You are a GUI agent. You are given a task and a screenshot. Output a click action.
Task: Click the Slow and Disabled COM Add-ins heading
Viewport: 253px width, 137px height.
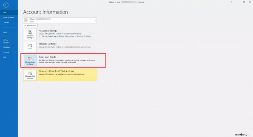56,71
